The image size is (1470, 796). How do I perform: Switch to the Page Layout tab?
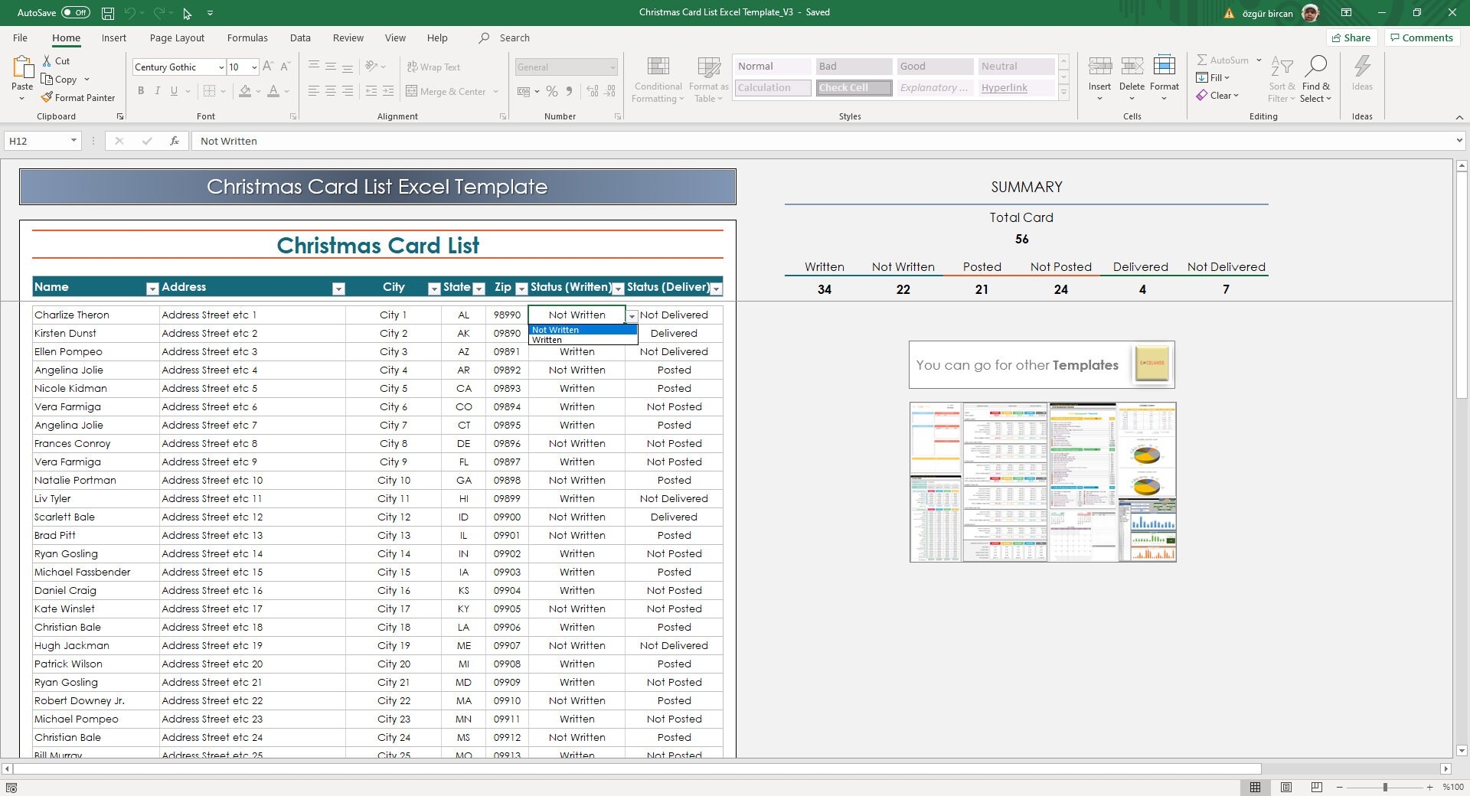177,38
